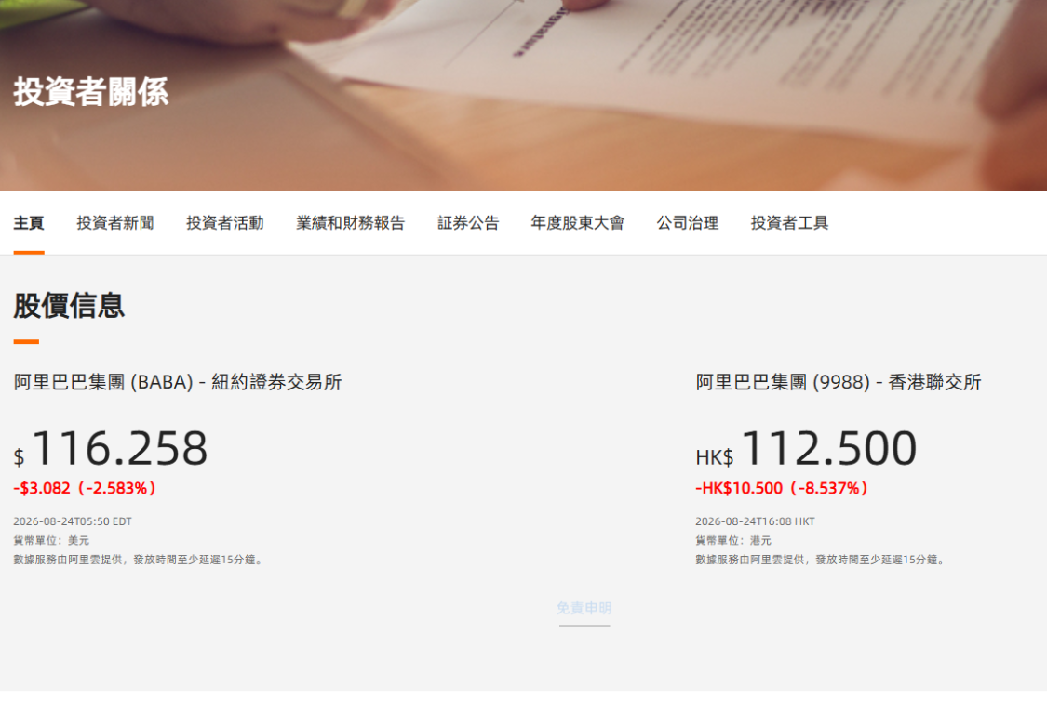Click timestamp 2026-08-24T16:08 HKT
1047x712 pixels.
coord(755,521)
